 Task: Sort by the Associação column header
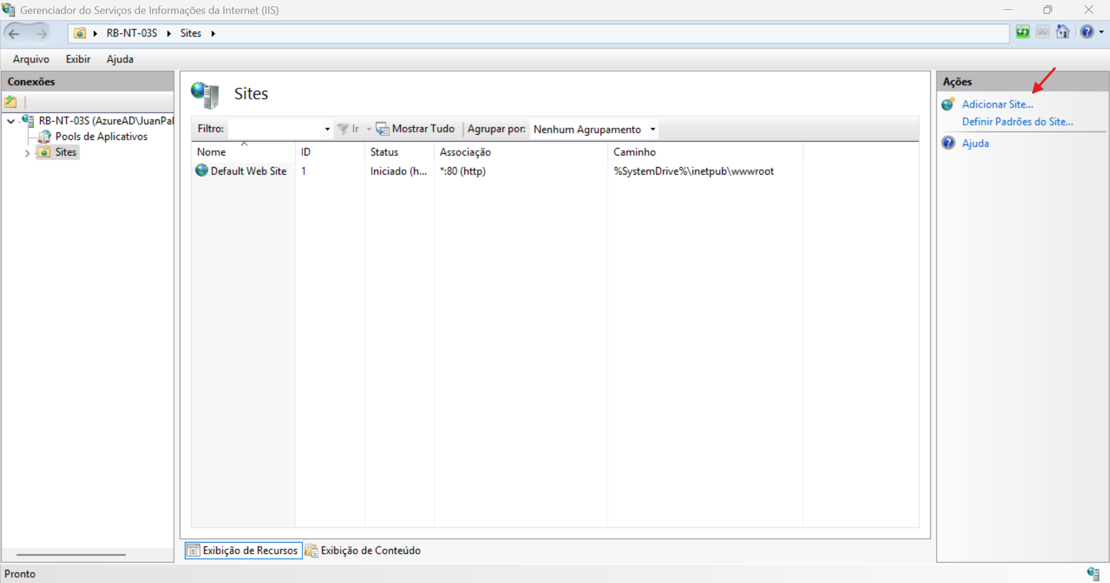pyautogui.click(x=521, y=152)
